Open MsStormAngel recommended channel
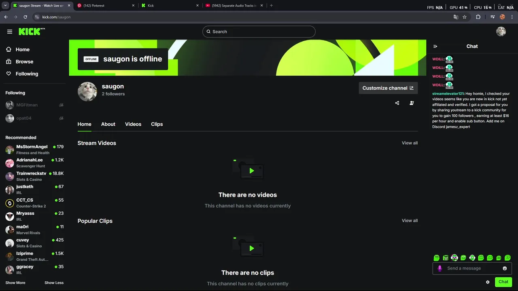This screenshot has height=291, width=518. (x=34, y=150)
